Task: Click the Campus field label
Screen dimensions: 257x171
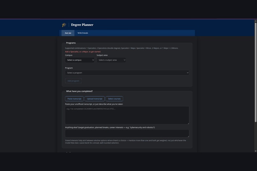Action: 69,55
